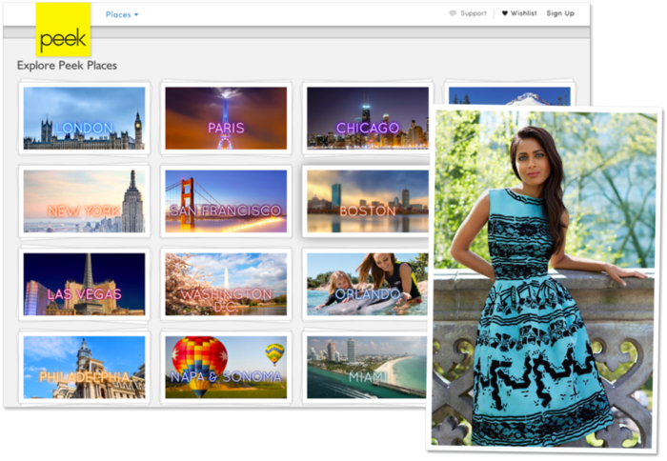
Task: Click the Wishlist heart icon
Action: point(504,13)
